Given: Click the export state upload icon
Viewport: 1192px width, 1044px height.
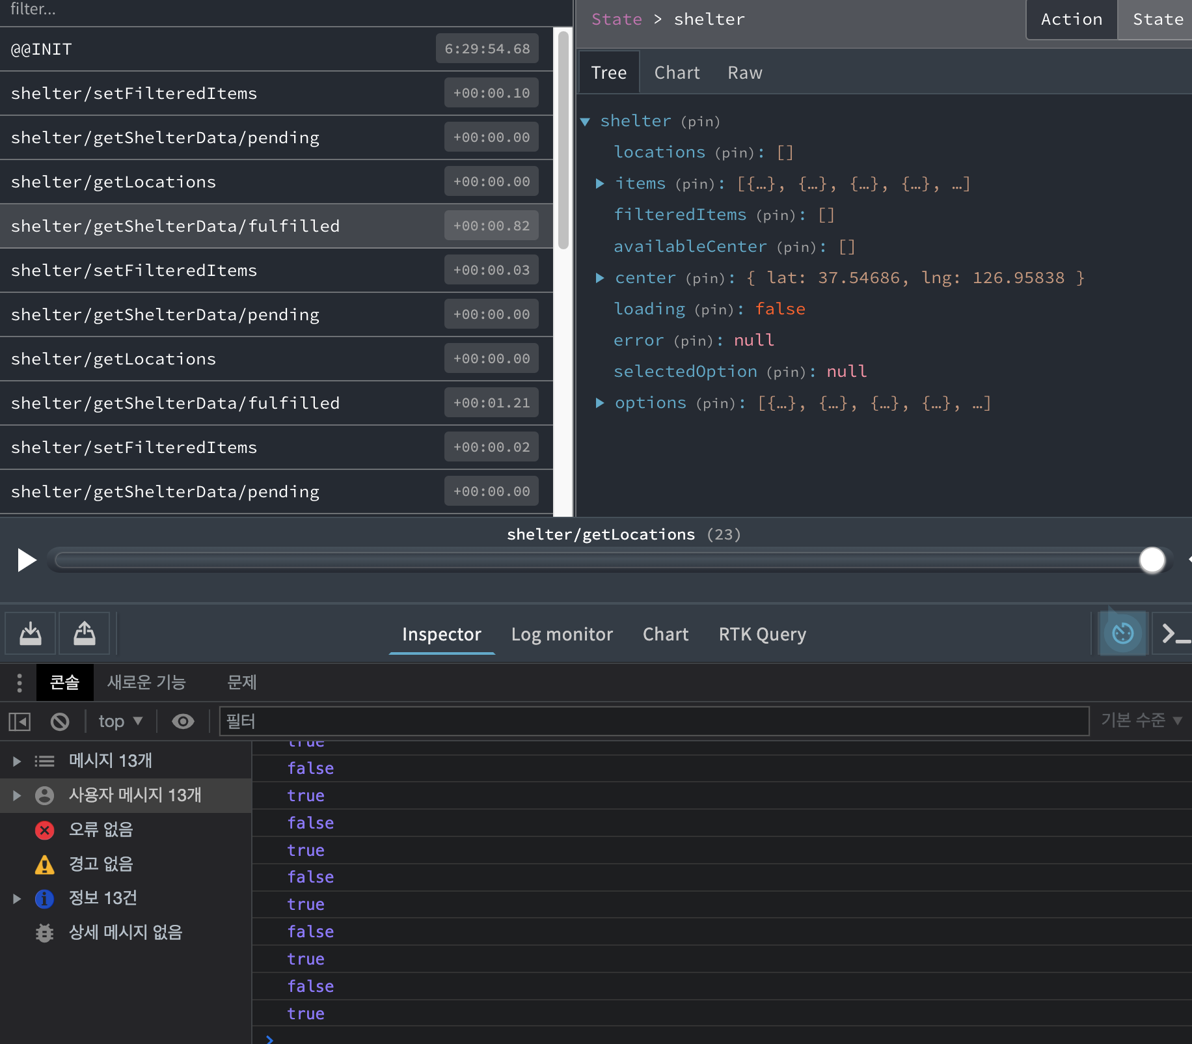Looking at the screenshot, I should pyautogui.click(x=85, y=633).
